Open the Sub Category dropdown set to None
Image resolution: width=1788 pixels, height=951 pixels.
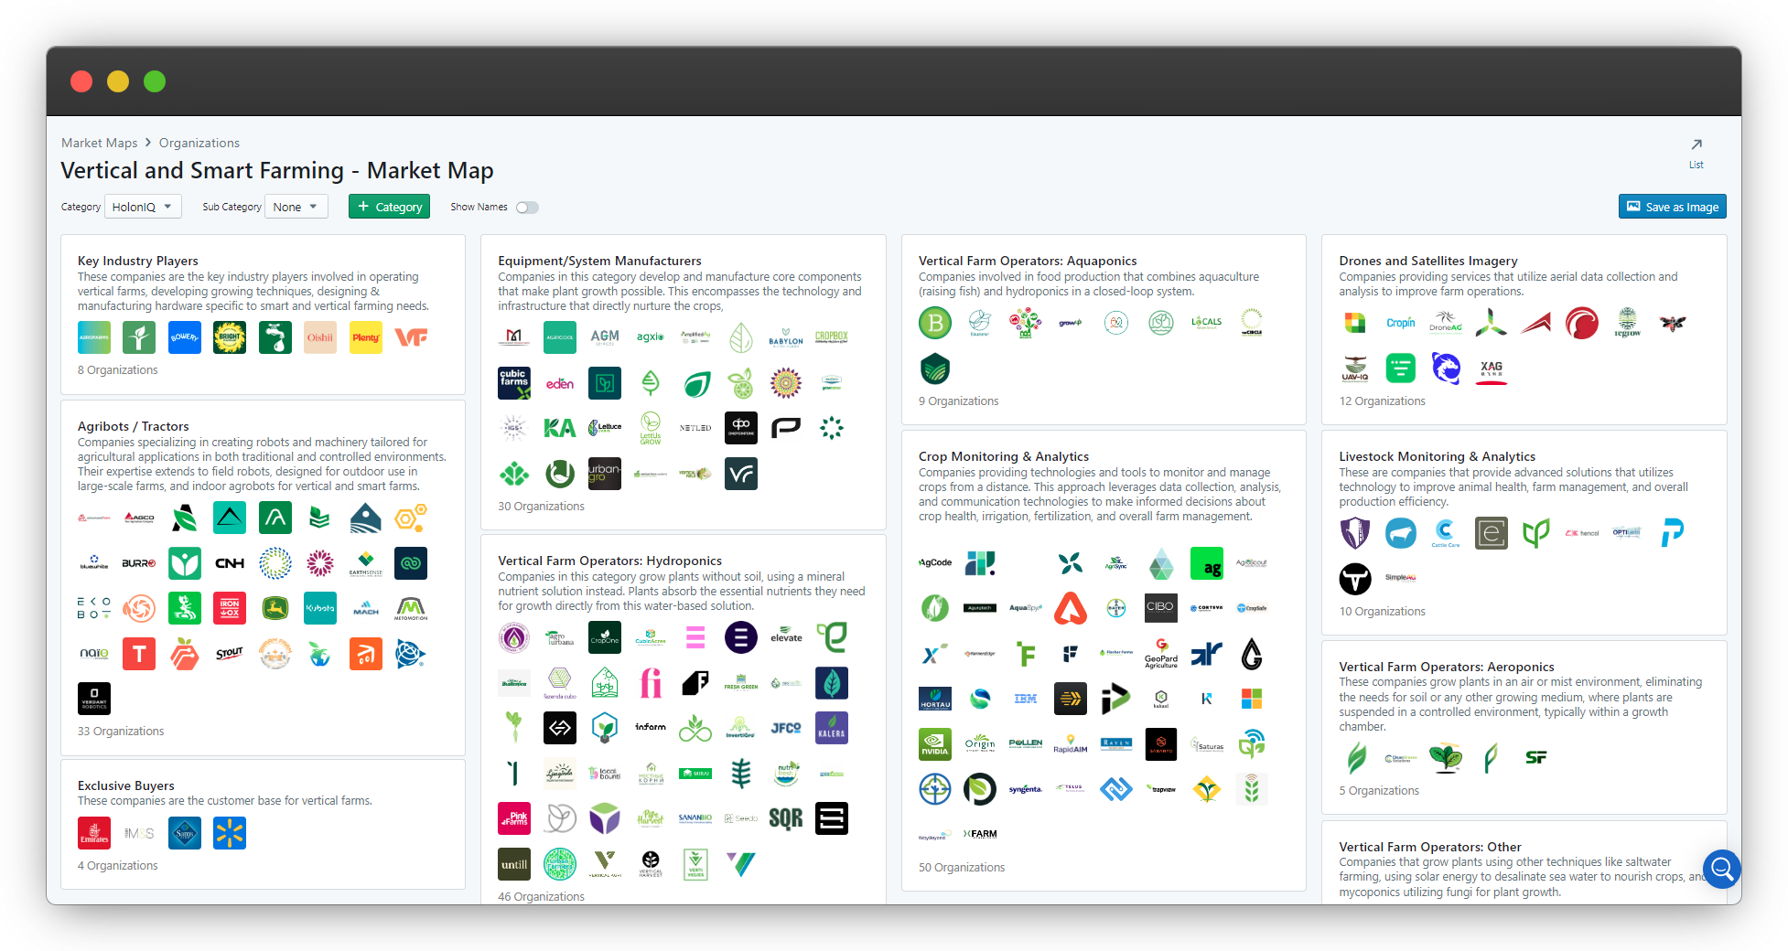pyautogui.click(x=296, y=207)
